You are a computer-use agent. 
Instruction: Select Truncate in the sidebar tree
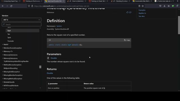coord(11,41)
